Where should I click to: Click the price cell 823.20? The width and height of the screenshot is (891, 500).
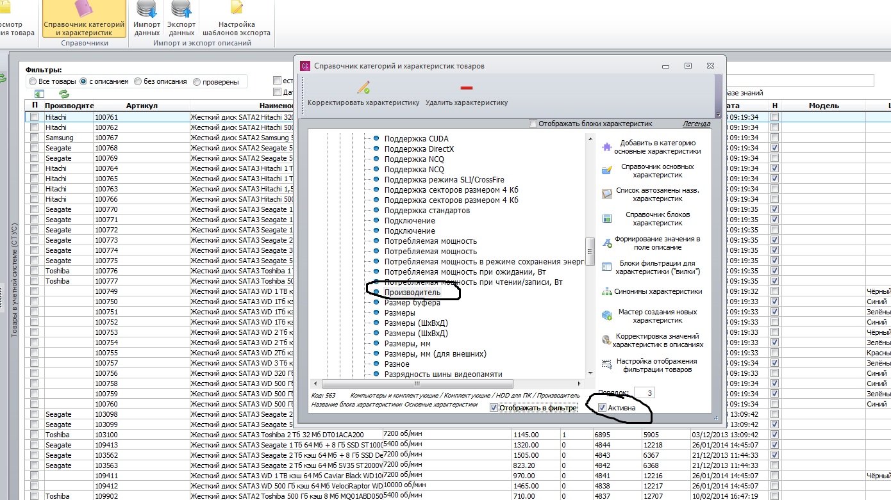point(535,465)
